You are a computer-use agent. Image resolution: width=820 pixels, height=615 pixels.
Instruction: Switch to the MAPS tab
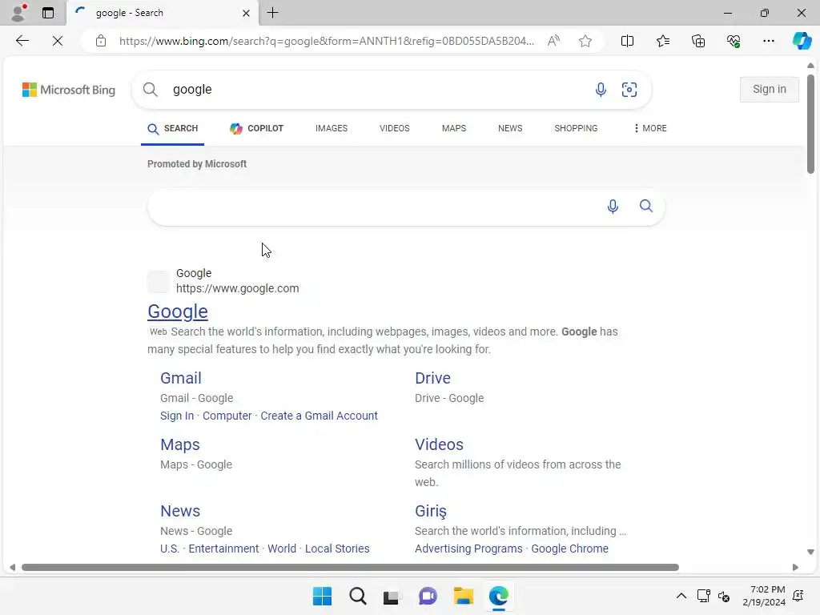pyautogui.click(x=453, y=129)
